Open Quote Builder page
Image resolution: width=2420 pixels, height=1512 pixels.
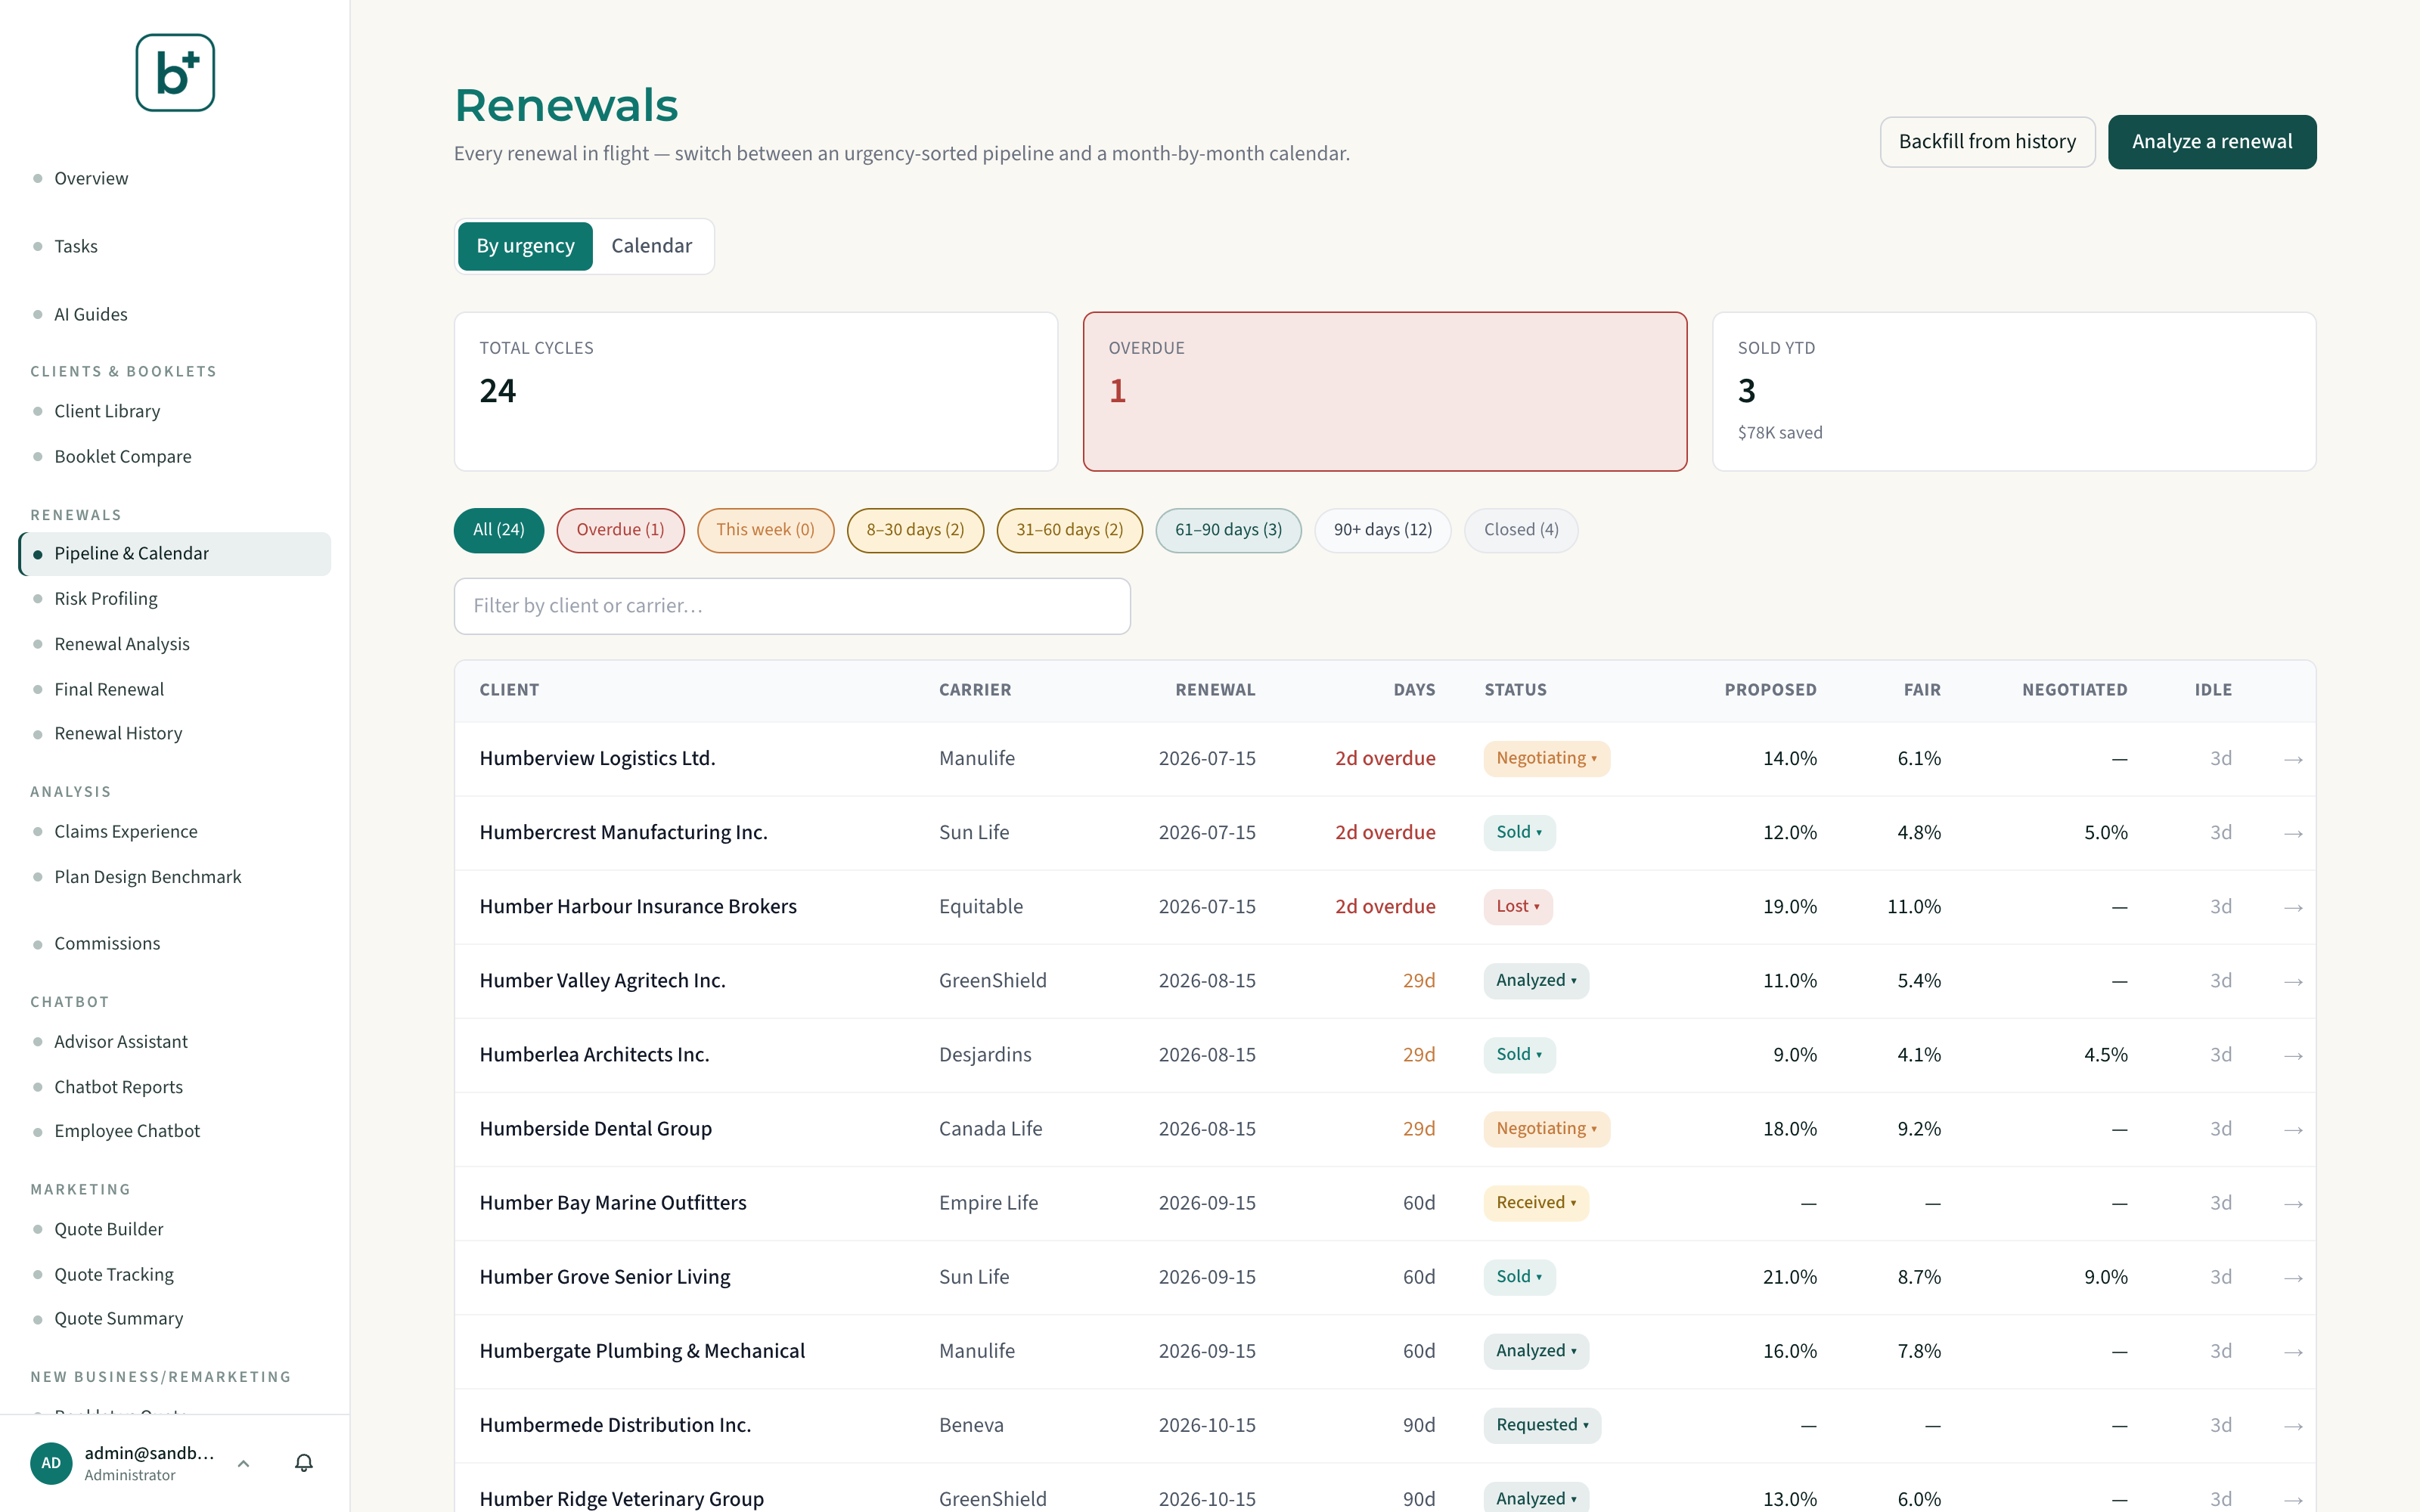point(109,1229)
